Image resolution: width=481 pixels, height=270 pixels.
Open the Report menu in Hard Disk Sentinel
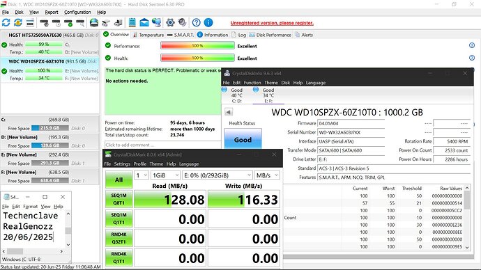click(x=51, y=13)
